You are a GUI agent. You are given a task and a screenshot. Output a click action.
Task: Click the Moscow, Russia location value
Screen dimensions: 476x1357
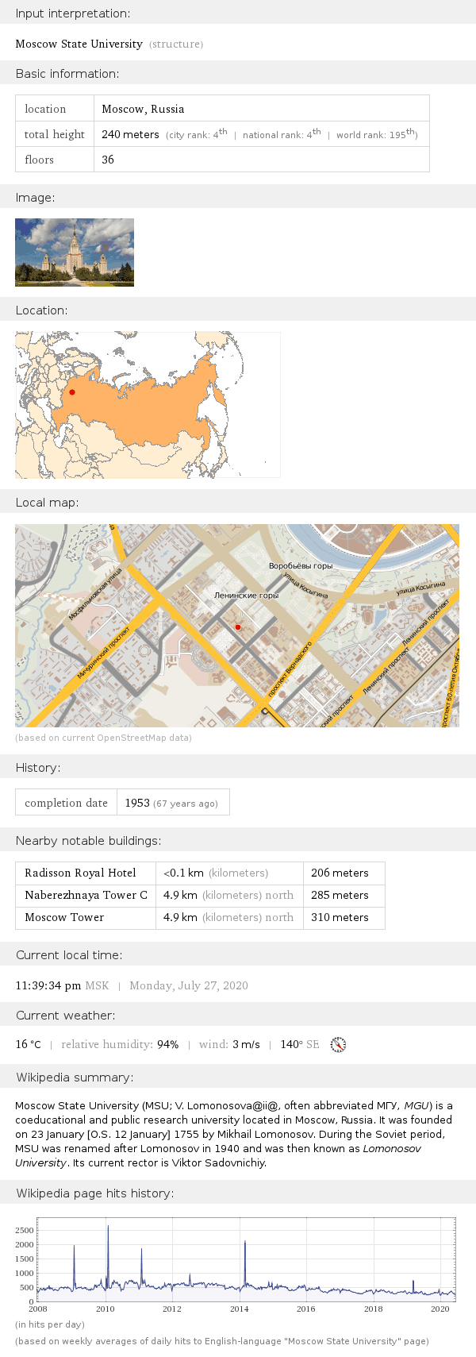143,109
